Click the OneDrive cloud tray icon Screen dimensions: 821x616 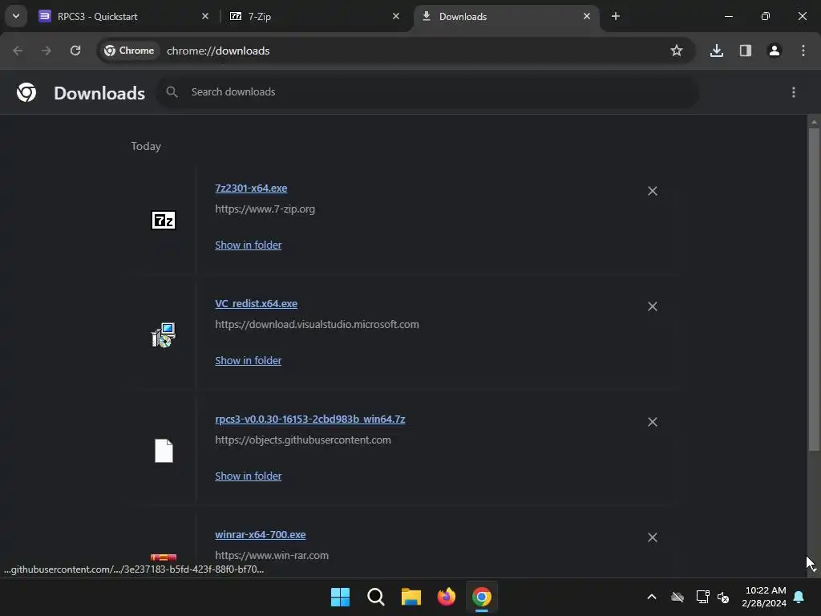(x=677, y=597)
